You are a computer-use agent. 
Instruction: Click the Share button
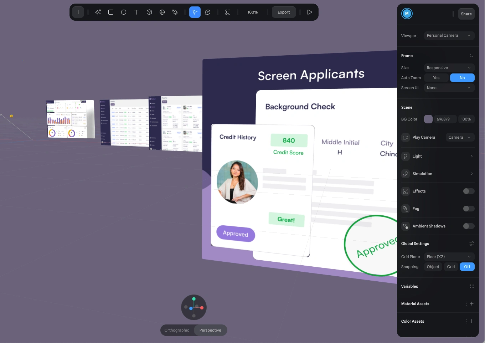click(466, 14)
